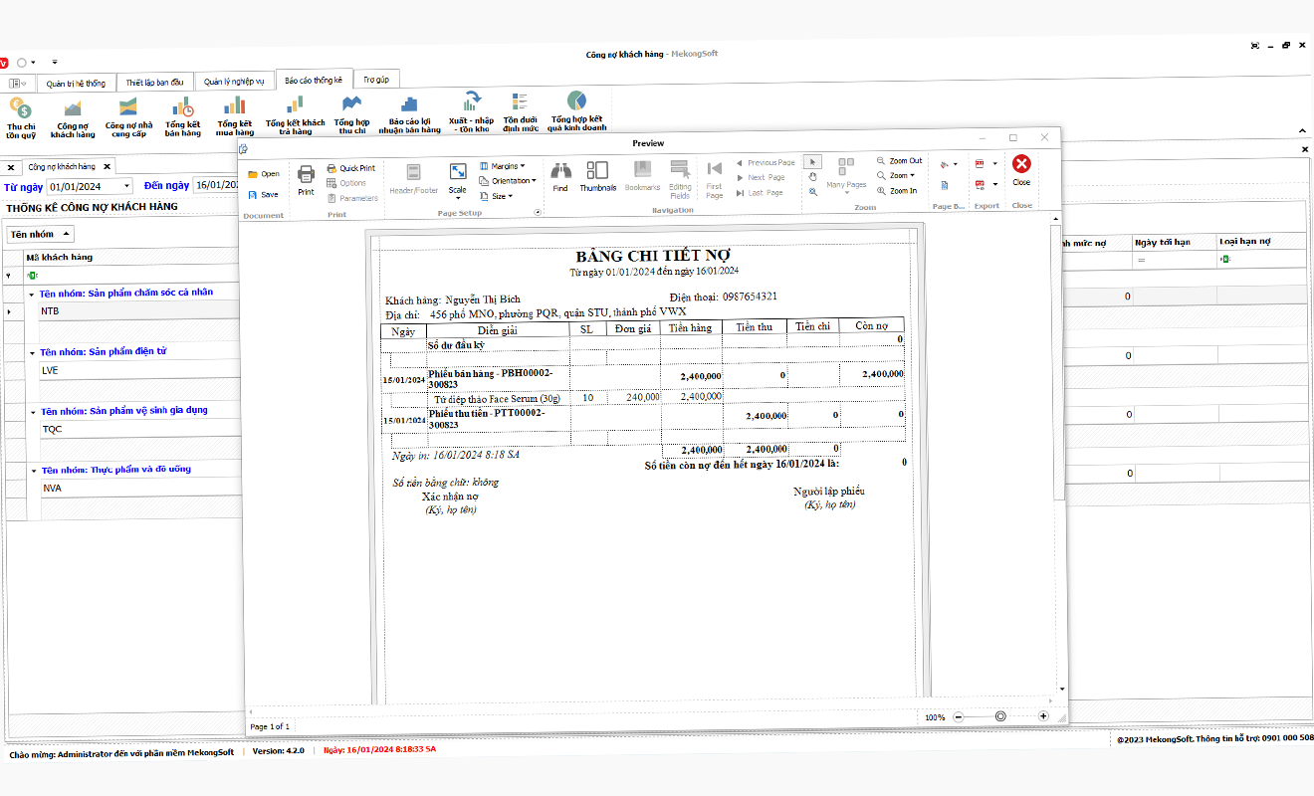Open the Tổng kết khách trả hàng report
The height and width of the screenshot is (796, 1314).
[x=295, y=114]
